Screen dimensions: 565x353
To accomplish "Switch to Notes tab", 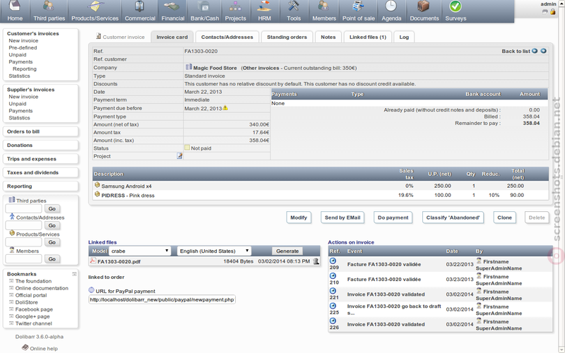I will (x=328, y=37).
